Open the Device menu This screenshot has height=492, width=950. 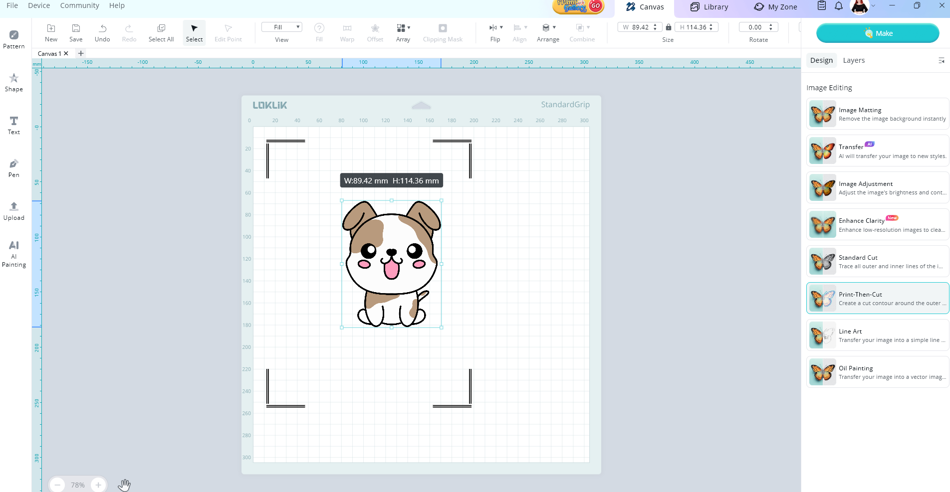click(x=39, y=5)
